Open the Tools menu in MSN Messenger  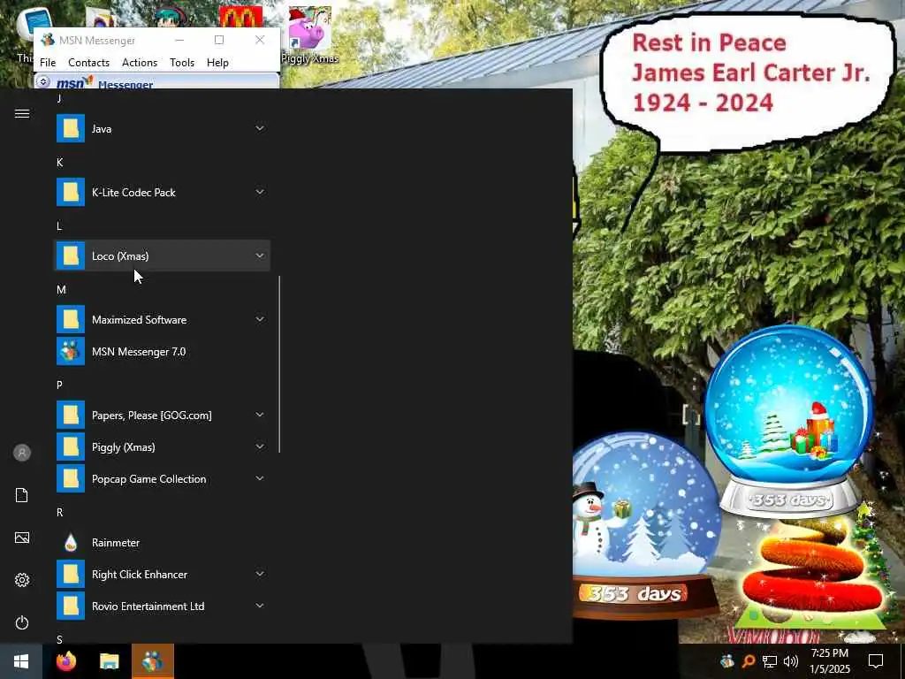click(182, 63)
